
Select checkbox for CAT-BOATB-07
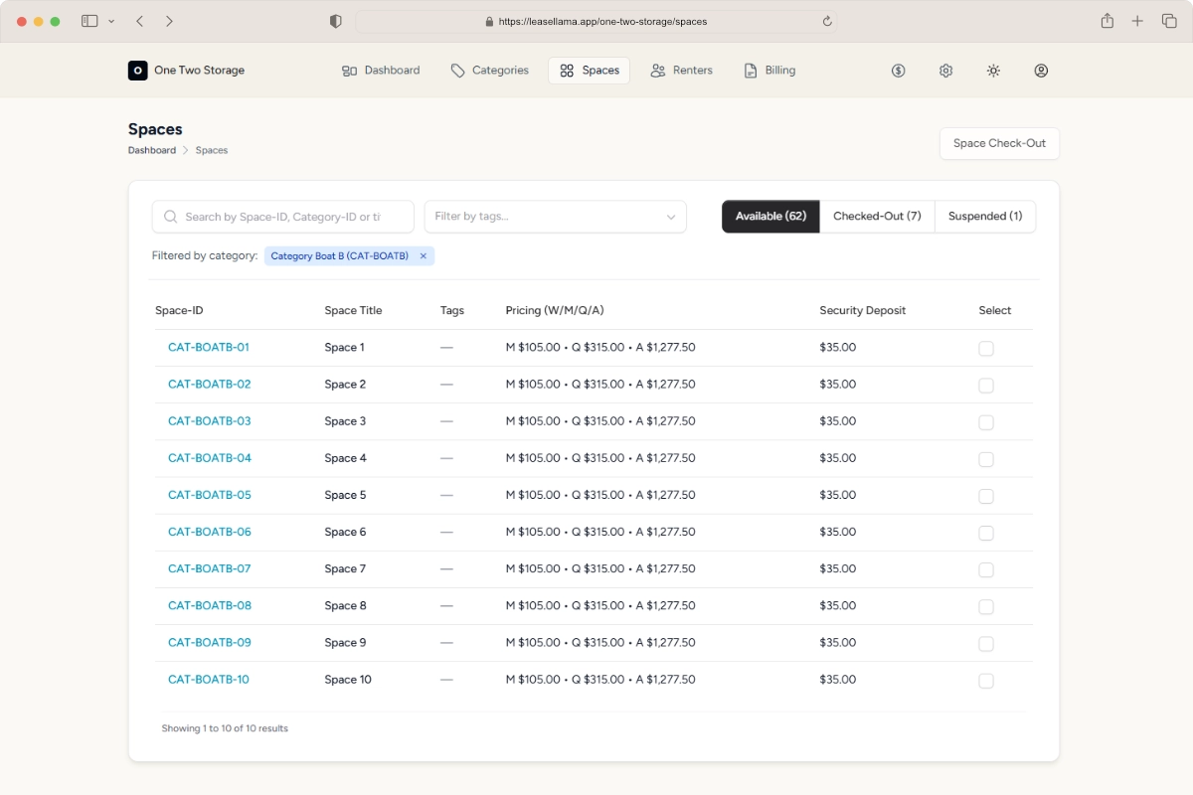pyautogui.click(x=986, y=569)
